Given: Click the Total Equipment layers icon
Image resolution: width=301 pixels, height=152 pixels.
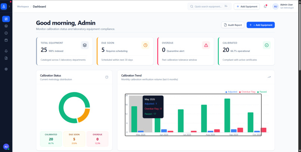Looking at the screenshot, I should coord(85,45).
